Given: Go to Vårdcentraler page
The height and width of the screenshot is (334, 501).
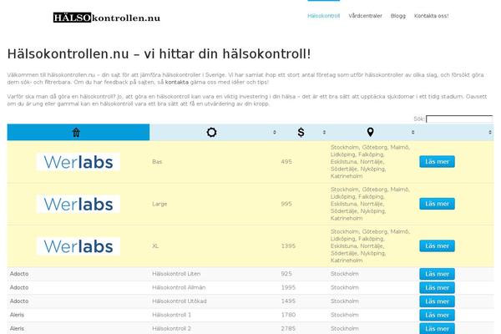Looking at the screenshot, I should (365, 16).
